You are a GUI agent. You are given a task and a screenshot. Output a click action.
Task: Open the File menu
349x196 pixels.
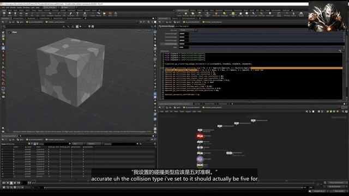click(4, 7)
